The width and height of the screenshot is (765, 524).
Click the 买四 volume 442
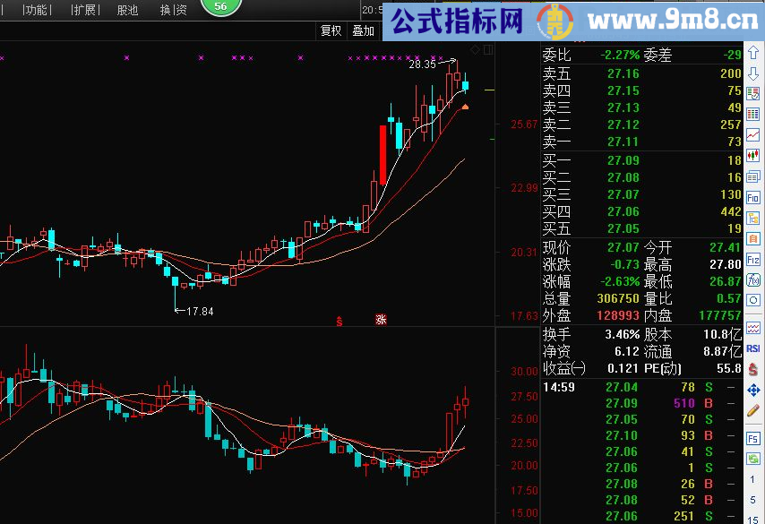tap(731, 211)
